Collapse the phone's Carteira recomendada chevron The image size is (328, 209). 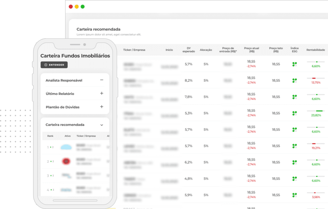point(102,125)
